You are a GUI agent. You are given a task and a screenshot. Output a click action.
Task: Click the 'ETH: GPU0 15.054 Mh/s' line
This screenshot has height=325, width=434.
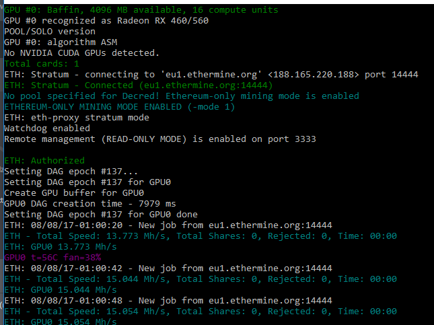(x=61, y=322)
